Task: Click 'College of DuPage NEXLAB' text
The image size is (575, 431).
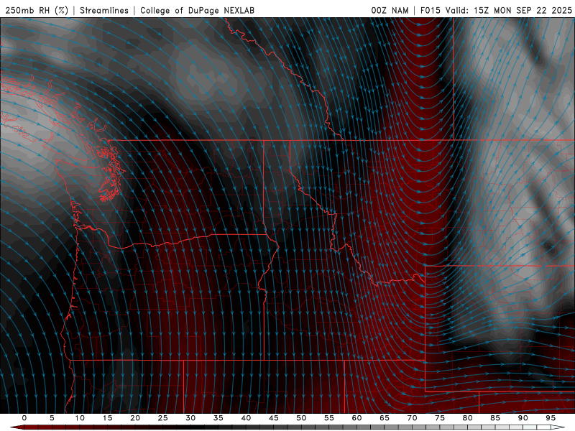Action: [197, 11]
